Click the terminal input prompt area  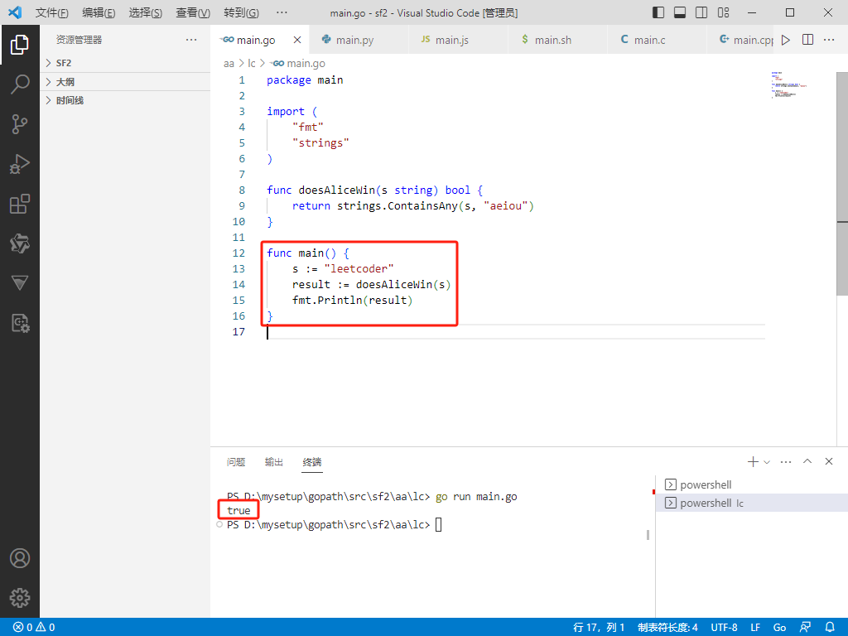[x=439, y=524]
